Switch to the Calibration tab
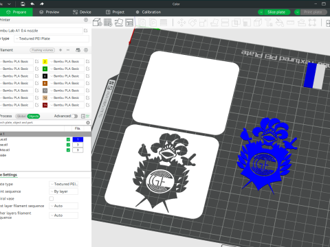The image size is (330, 247). click(148, 12)
